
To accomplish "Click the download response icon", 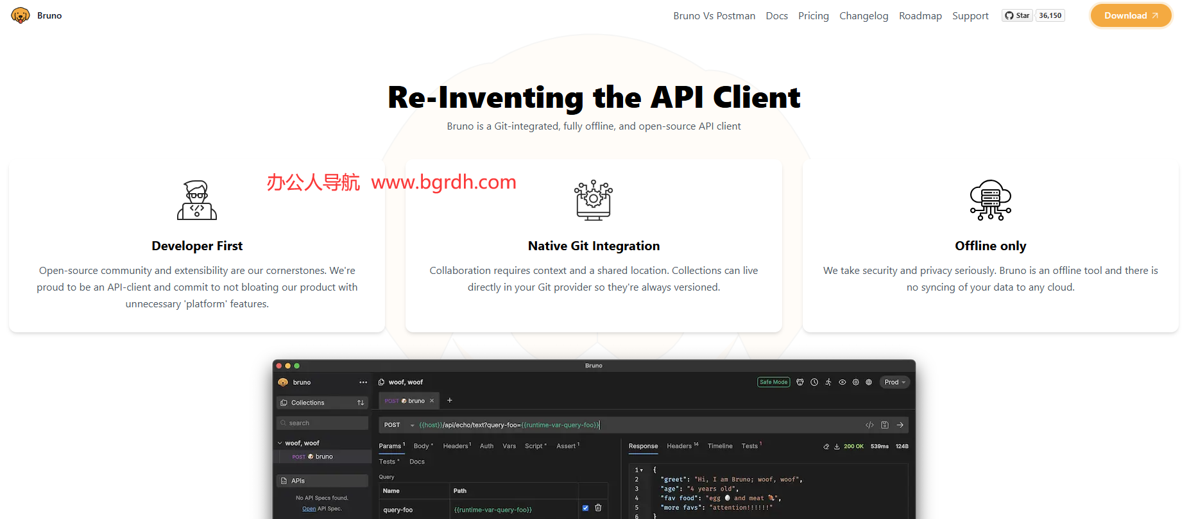I will pos(837,447).
